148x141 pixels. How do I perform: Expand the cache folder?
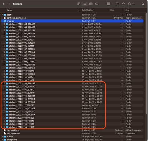2,15
